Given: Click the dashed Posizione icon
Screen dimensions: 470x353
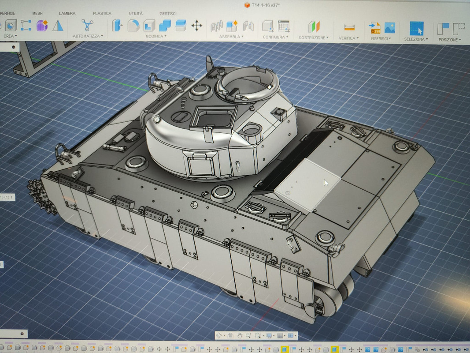Looking at the screenshot, I should [x=459, y=30].
